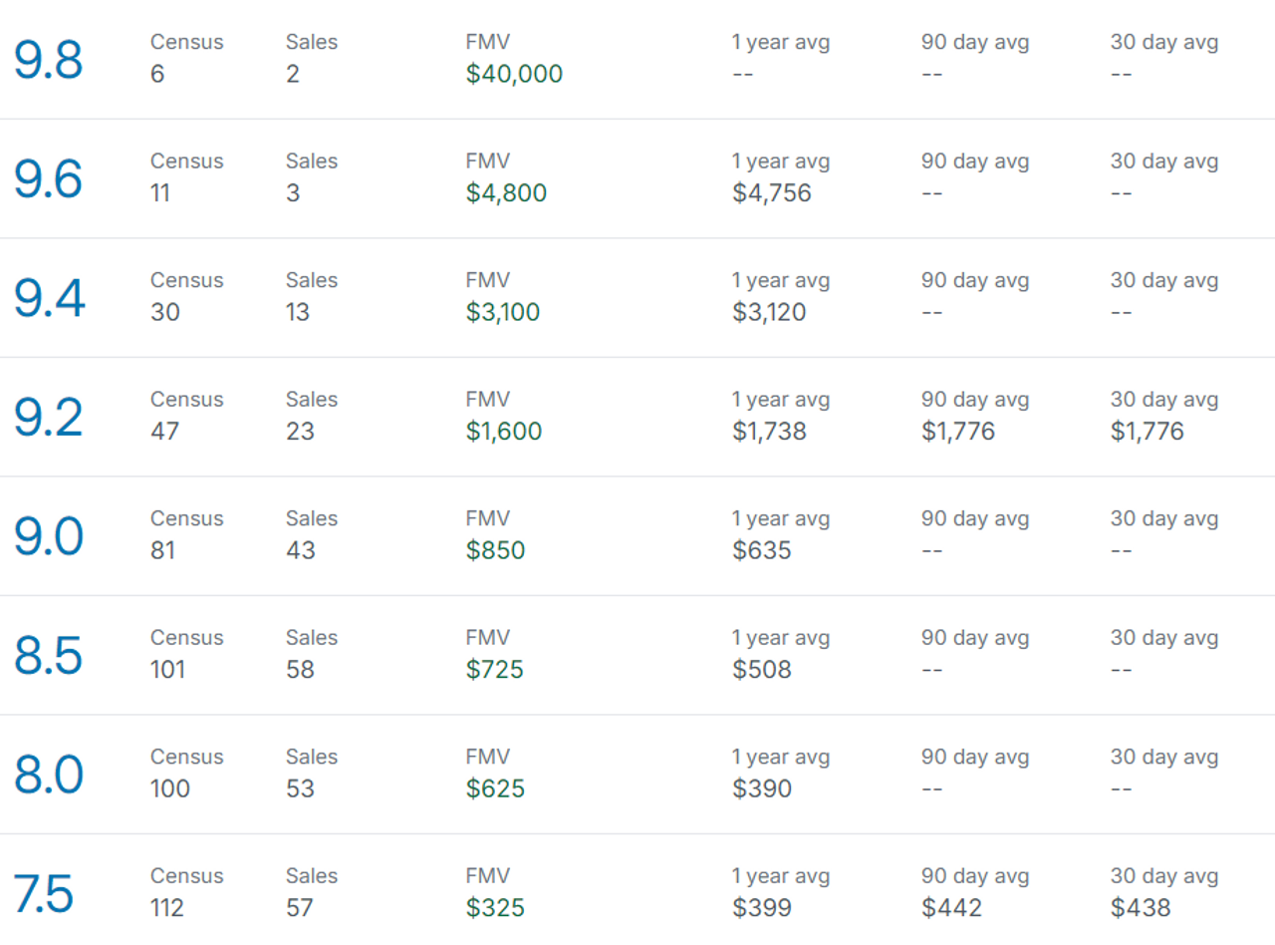Select the $442 90 day average
The image size is (1275, 945).
pyautogui.click(x=951, y=908)
